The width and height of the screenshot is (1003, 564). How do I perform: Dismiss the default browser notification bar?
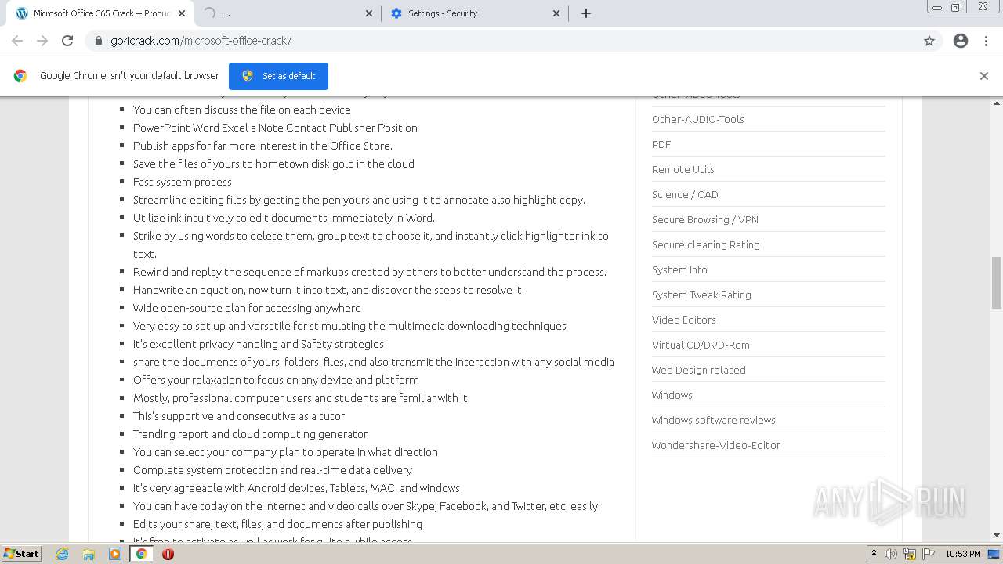(x=984, y=76)
